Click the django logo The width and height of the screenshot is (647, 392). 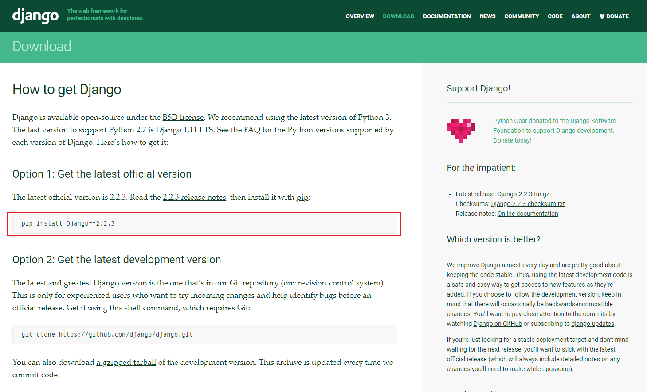pyautogui.click(x=35, y=16)
